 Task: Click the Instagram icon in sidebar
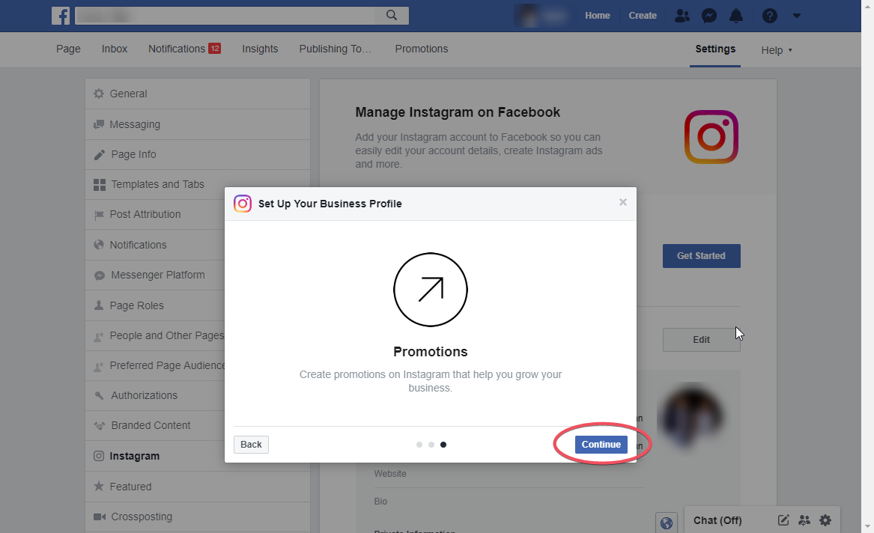click(99, 456)
